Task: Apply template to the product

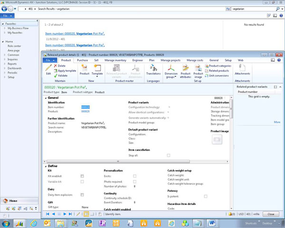Action: pos(65,71)
